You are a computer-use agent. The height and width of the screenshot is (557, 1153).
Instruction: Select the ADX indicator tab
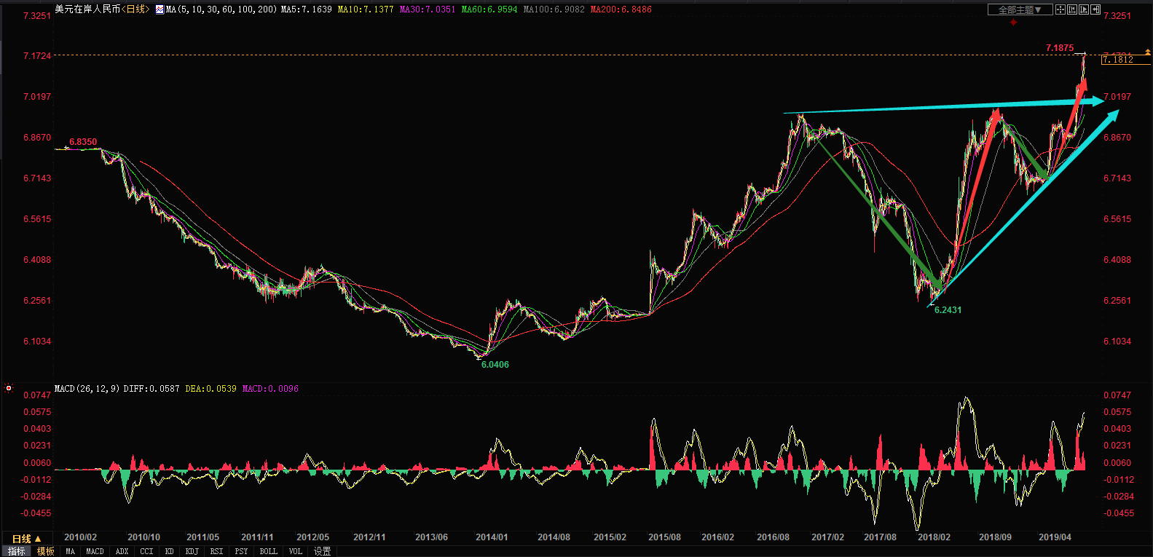coord(122,551)
